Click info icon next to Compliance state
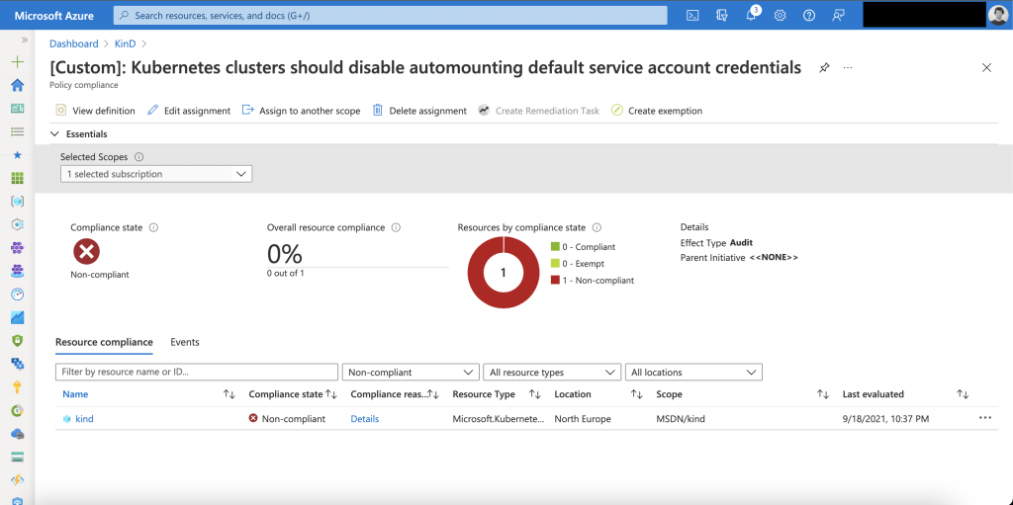 coord(153,227)
